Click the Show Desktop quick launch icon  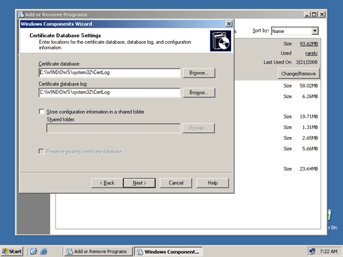tap(34, 252)
